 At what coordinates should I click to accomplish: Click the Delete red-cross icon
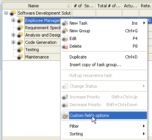coord(65,46)
